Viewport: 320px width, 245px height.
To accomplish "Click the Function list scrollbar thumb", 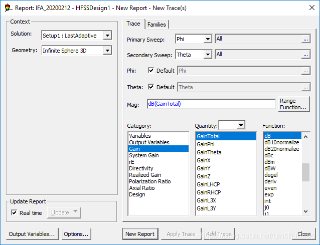I will pyautogui.click(x=305, y=172).
